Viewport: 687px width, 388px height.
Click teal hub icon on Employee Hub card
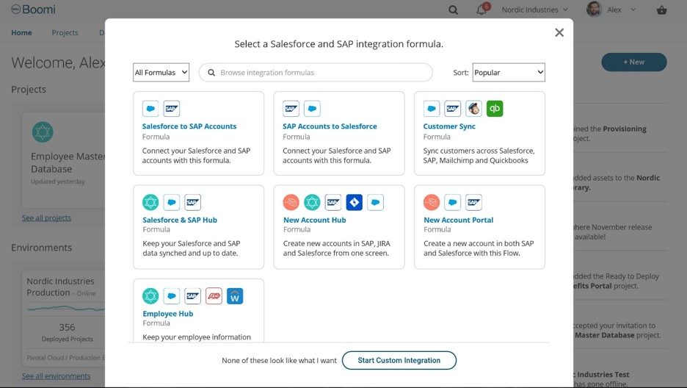coord(150,296)
